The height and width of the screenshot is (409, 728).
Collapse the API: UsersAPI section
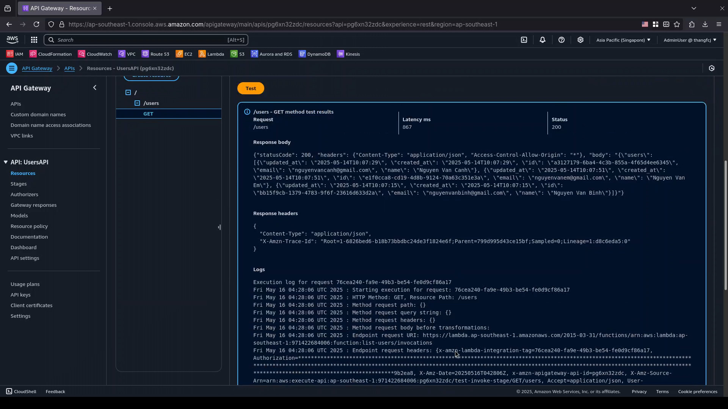tap(6, 162)
